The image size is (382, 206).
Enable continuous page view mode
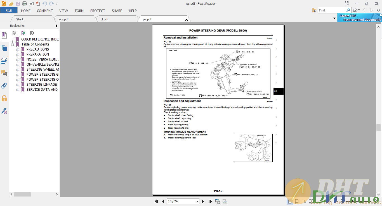tap(297, 201)
